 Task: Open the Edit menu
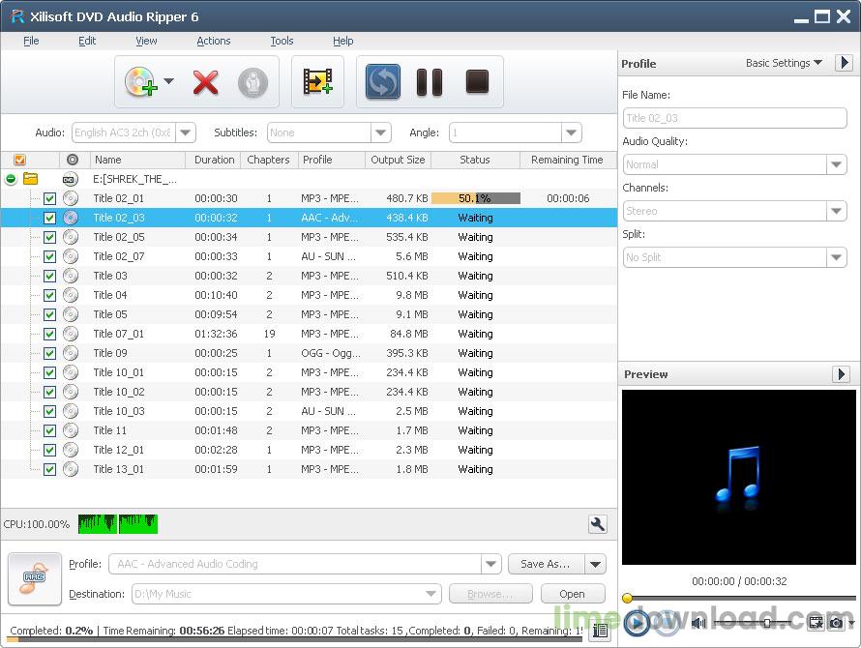pos(87,41)
